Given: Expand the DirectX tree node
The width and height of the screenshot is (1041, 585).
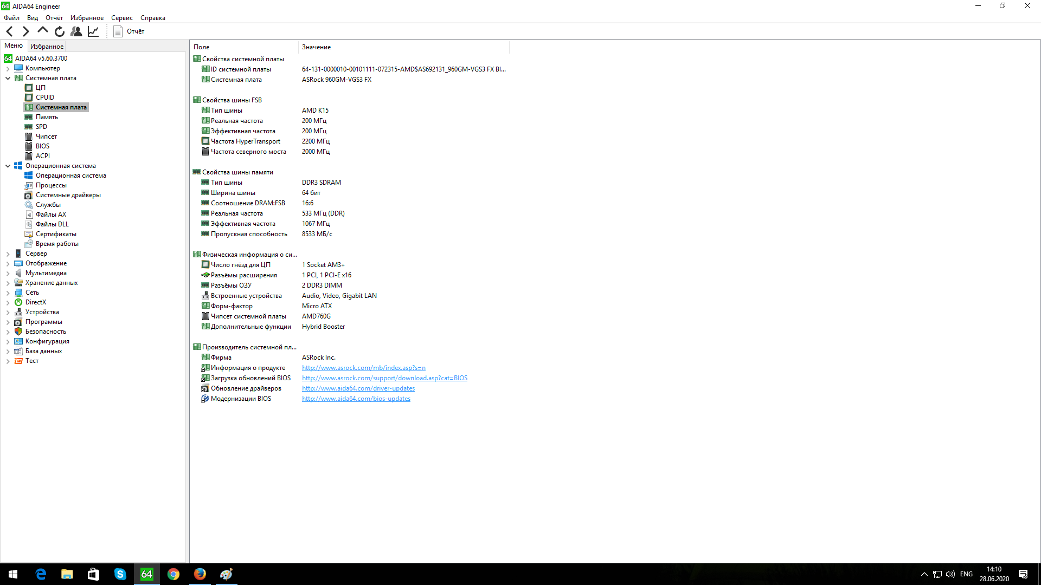Looking at the screenshot, I should pos(8,302).
